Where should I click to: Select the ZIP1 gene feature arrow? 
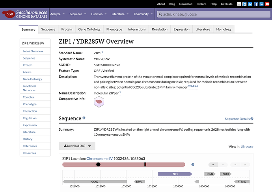(175, 174)
